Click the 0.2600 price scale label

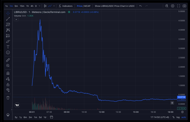(x=182, y=100)
